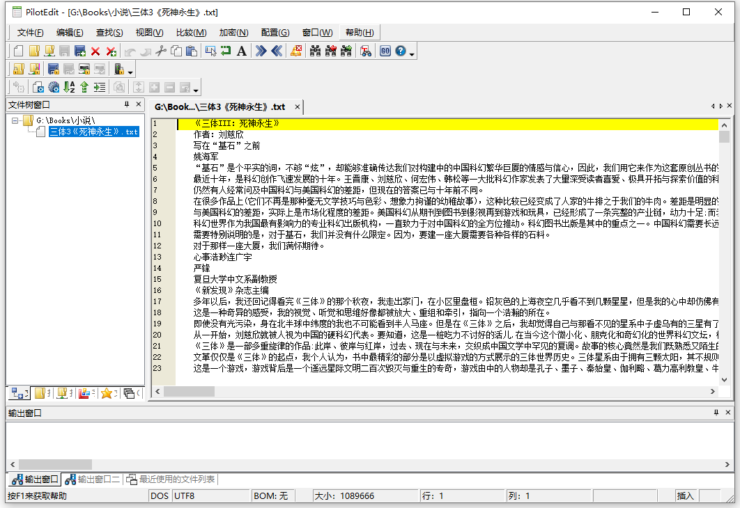Screen dimensions: 740x508
Task: Click the open file folder icon
Action: click(34, 51)
